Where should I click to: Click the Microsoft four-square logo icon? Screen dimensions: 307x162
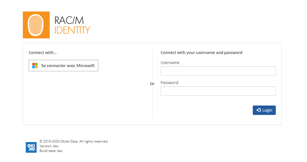35,65
